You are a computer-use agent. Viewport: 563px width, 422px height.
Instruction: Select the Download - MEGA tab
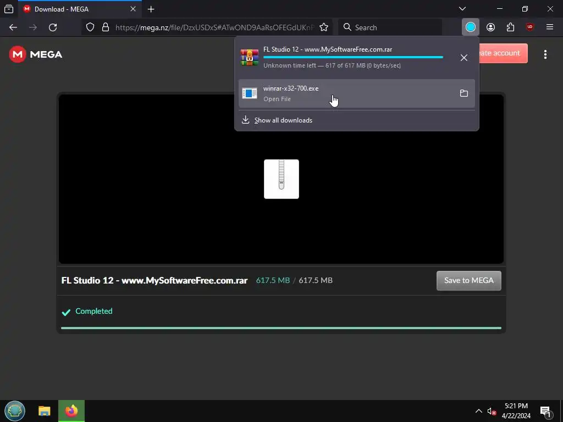(x=80, y=9)
